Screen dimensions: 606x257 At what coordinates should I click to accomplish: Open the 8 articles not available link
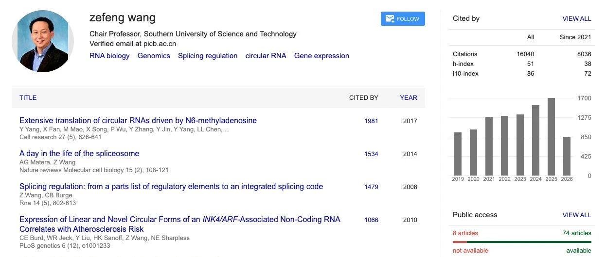465,233
